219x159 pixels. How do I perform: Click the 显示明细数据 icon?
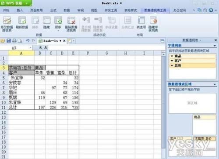[86, 20]
